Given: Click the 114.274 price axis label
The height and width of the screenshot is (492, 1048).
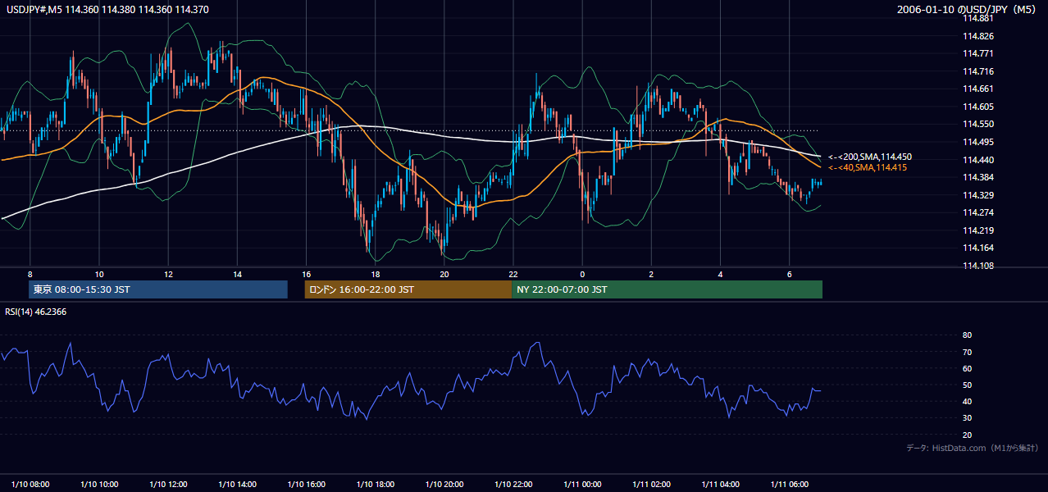Looking at the screenshot, I should click(x=977, y=212).
